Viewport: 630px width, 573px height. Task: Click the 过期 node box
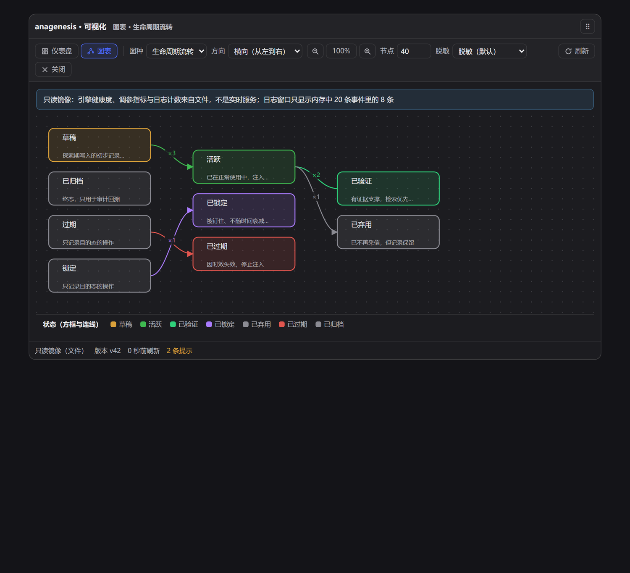pos(100,232)
